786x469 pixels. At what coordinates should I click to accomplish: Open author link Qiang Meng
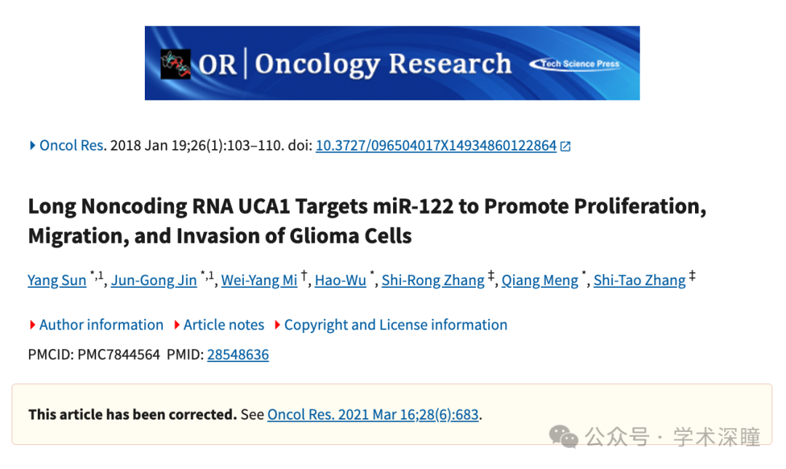click(540, 280)
